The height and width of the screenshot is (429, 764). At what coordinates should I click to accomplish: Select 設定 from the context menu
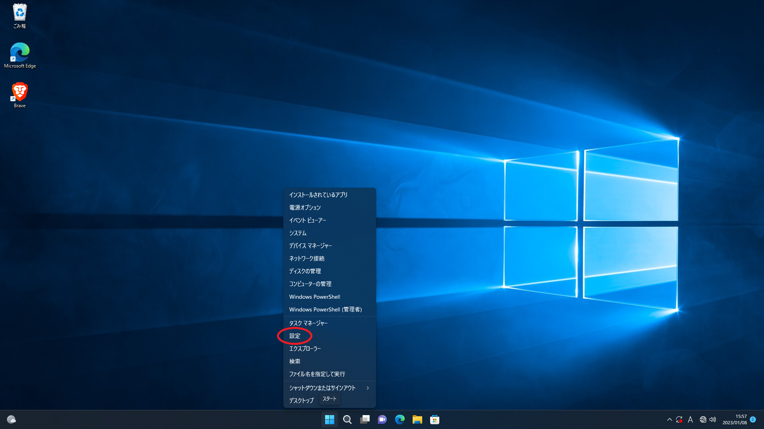tap(294, 336)
